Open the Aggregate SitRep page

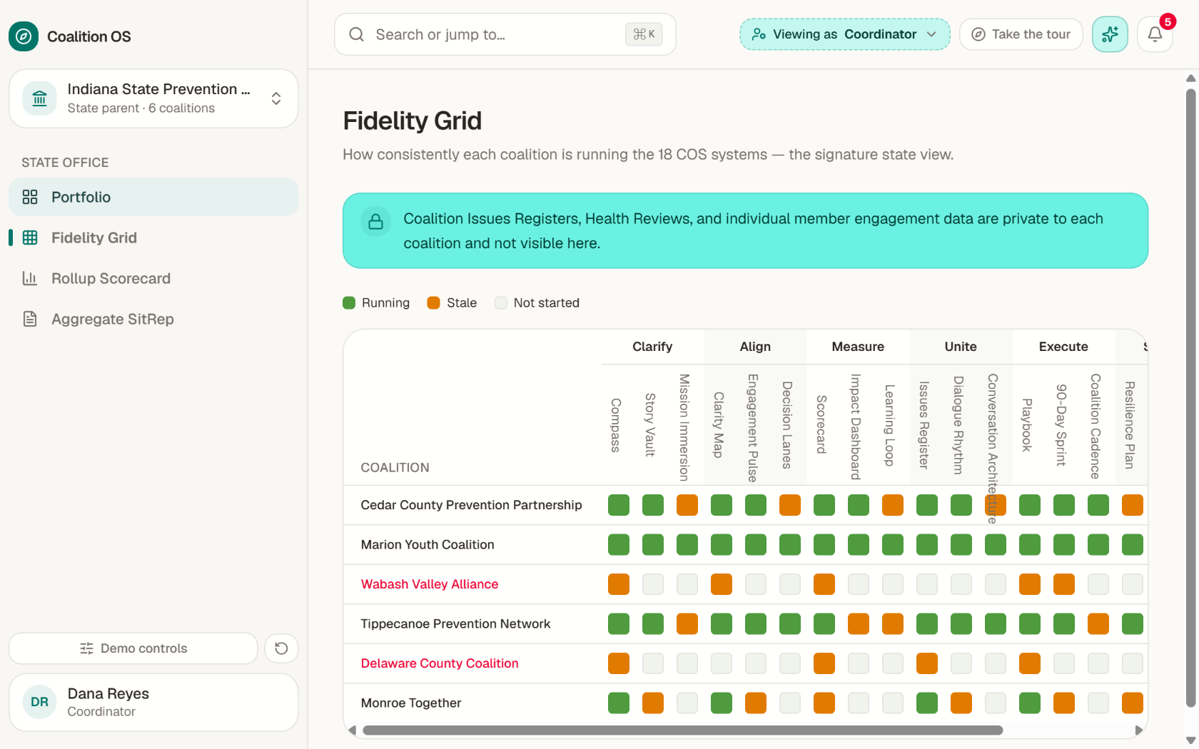pos(153,319)
